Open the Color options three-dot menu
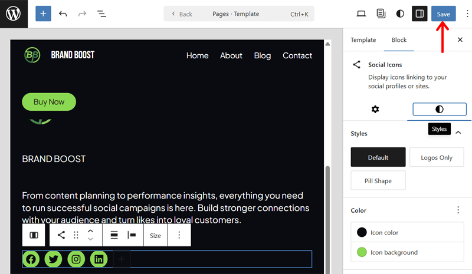 pos(458,210)
